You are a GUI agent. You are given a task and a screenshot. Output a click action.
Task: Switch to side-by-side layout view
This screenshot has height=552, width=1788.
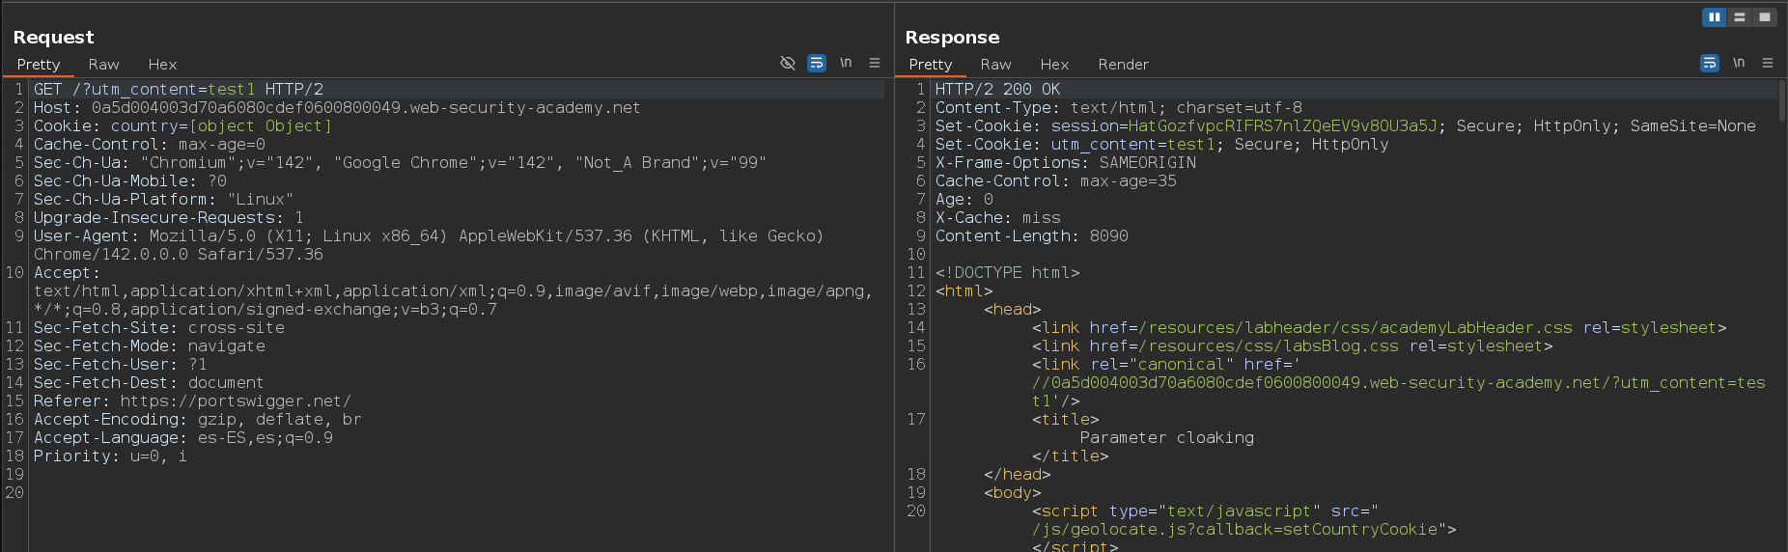pyautogui.click(x=1714, y=17)
